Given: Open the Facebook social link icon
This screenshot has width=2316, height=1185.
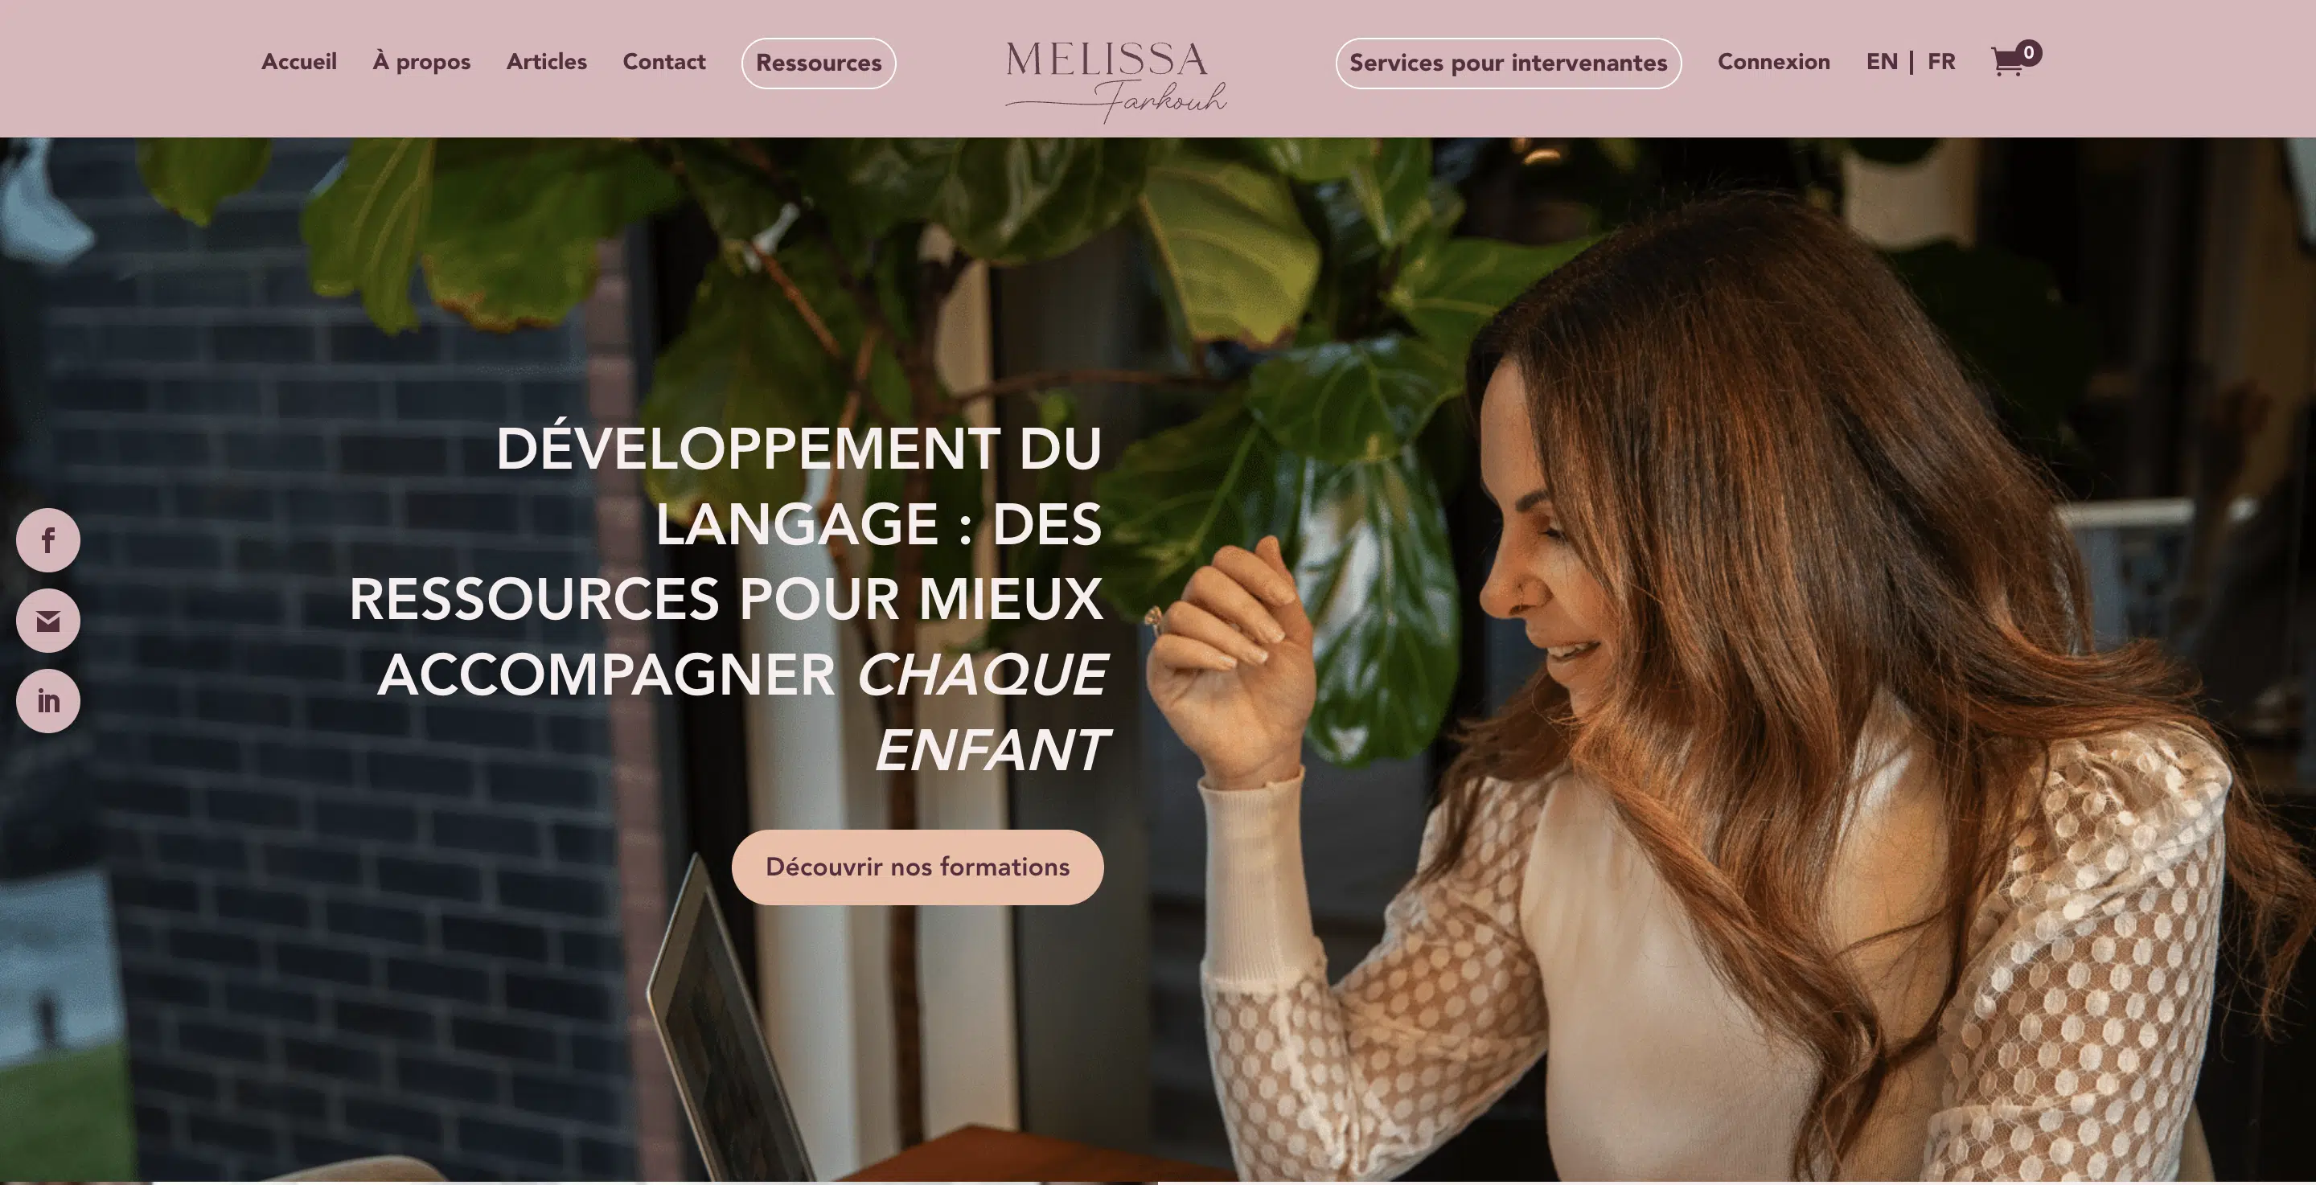Looking at the screenshot, I should point(47,540).
